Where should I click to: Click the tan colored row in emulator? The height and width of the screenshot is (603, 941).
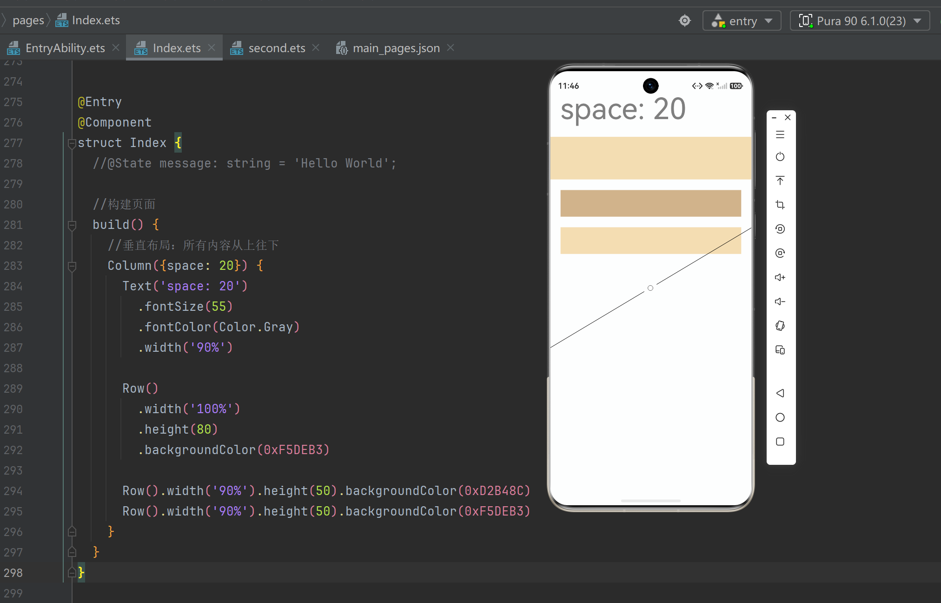(x=651, y=203)
